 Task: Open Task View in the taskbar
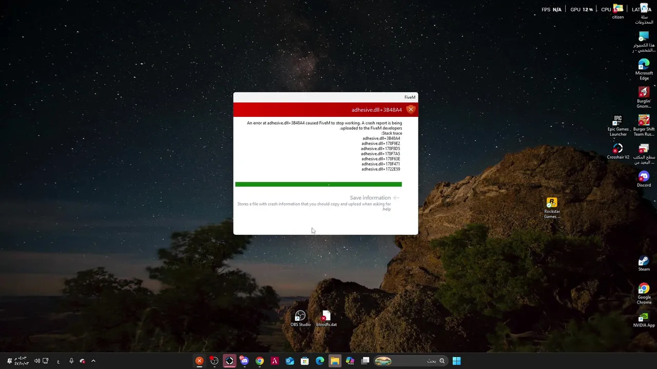coord(365,361)
